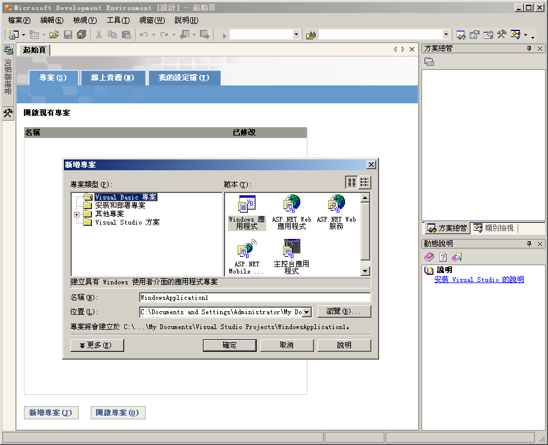The height and width of the screenshot is (445, 548).
Task: Click the Find in Files binoculars-folder icon
Action: [x=310, y=35]
